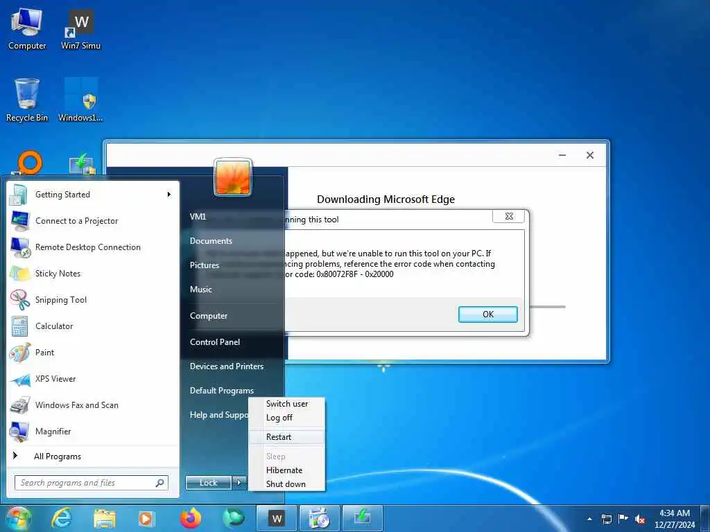This screenshot has width=710, height=532.
Task: Click the user account flower picture
Action: [233, 177]
